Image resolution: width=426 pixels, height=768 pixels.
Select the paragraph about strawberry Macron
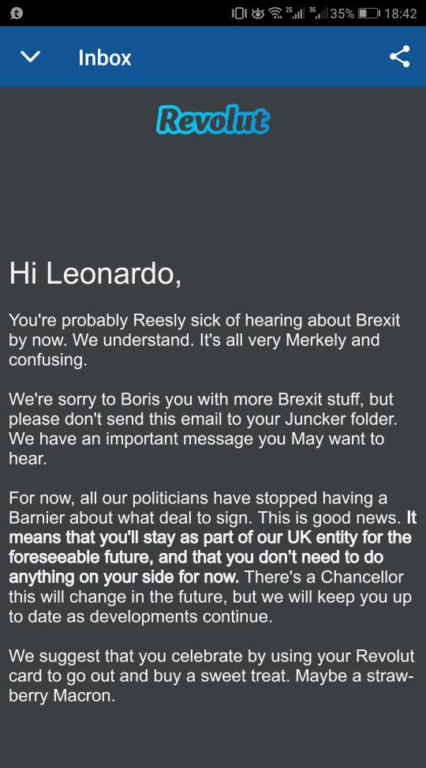pos(211,676)
